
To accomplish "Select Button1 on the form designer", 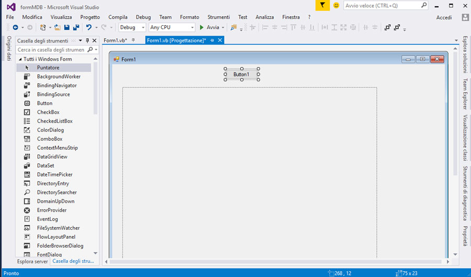I will coord(241,74).
